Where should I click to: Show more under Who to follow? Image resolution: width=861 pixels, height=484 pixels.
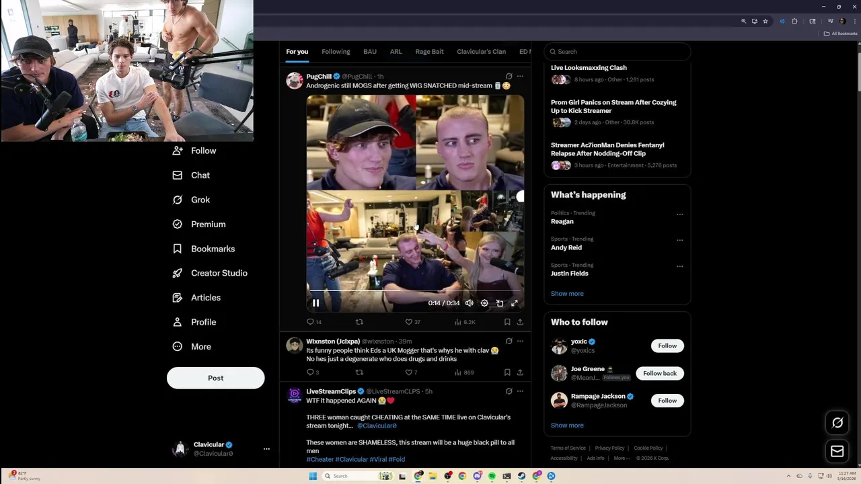(x=567, y=426)
